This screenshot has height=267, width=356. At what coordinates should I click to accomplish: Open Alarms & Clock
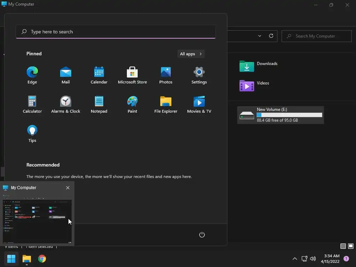66,104
